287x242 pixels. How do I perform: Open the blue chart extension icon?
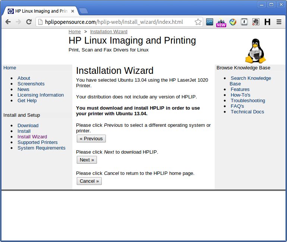tap(209, 22)
